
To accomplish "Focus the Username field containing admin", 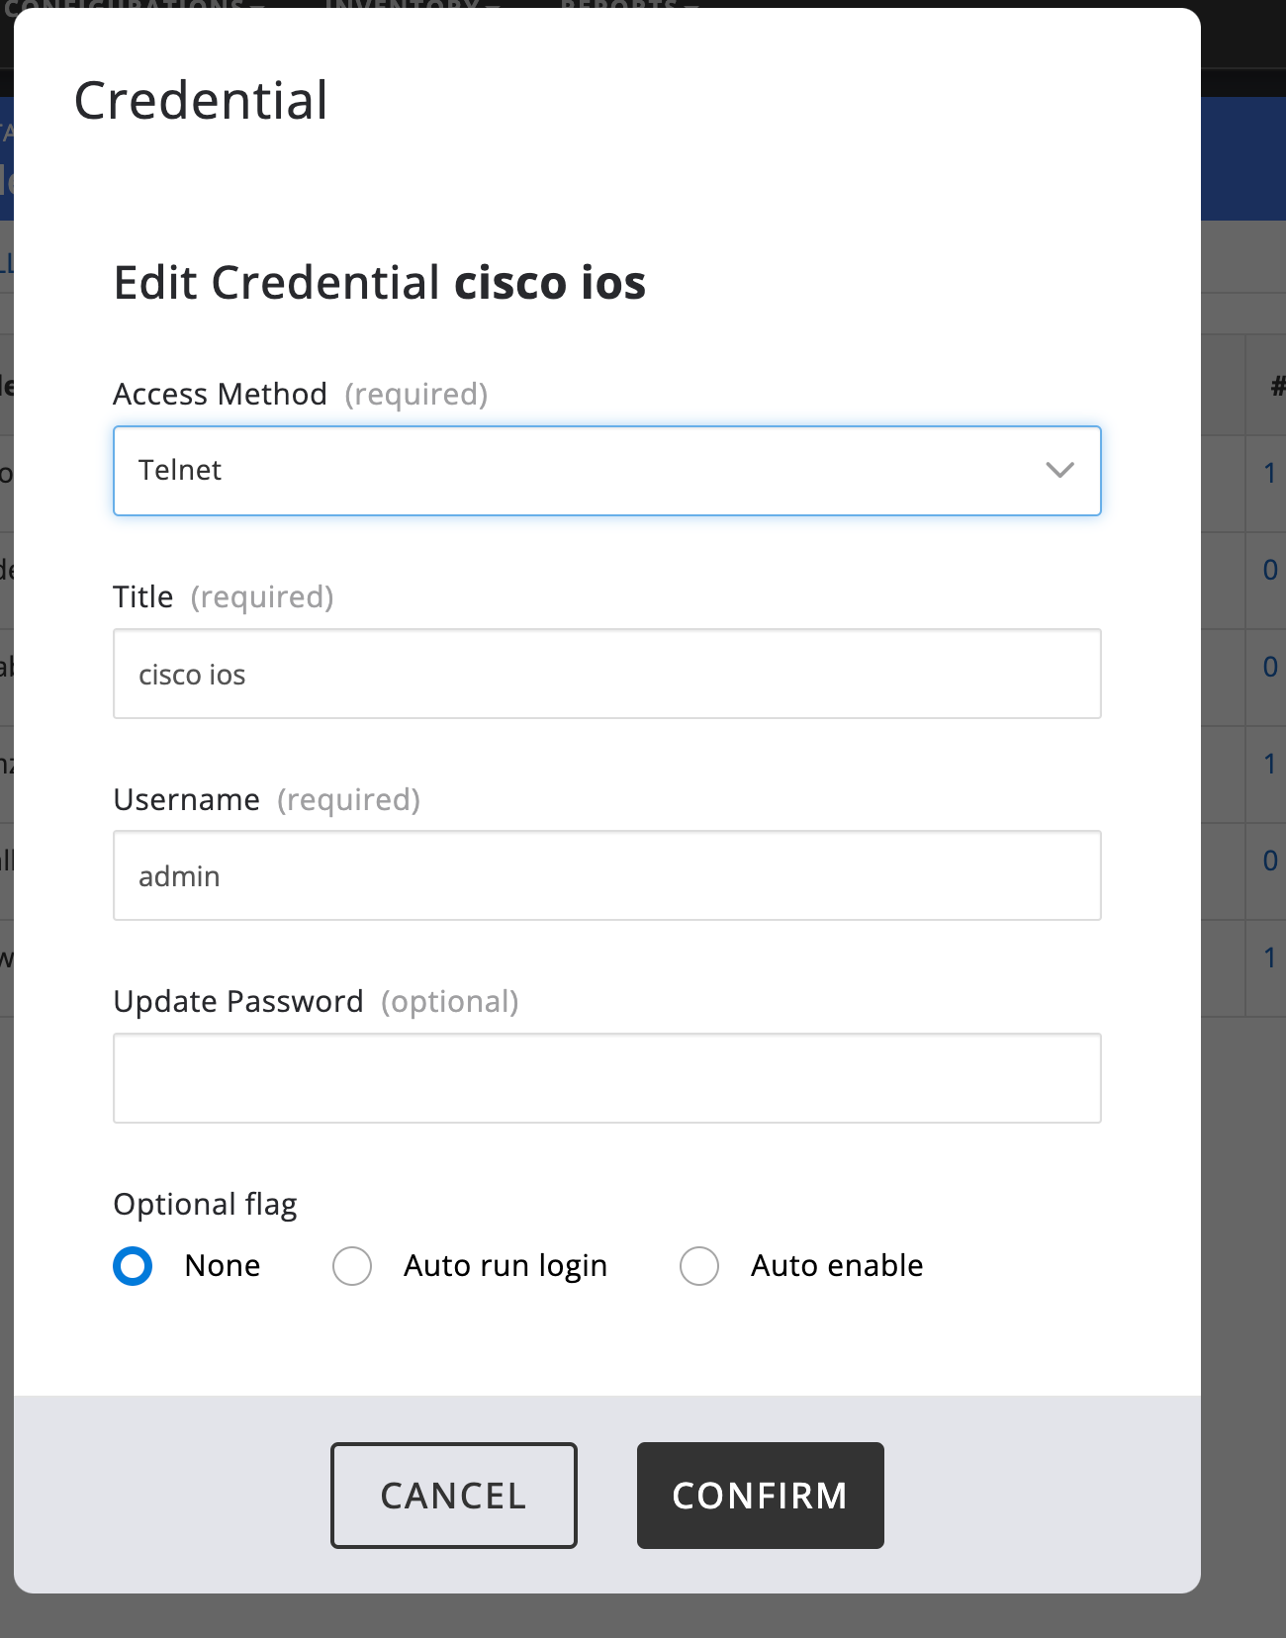I will point(605,875).
